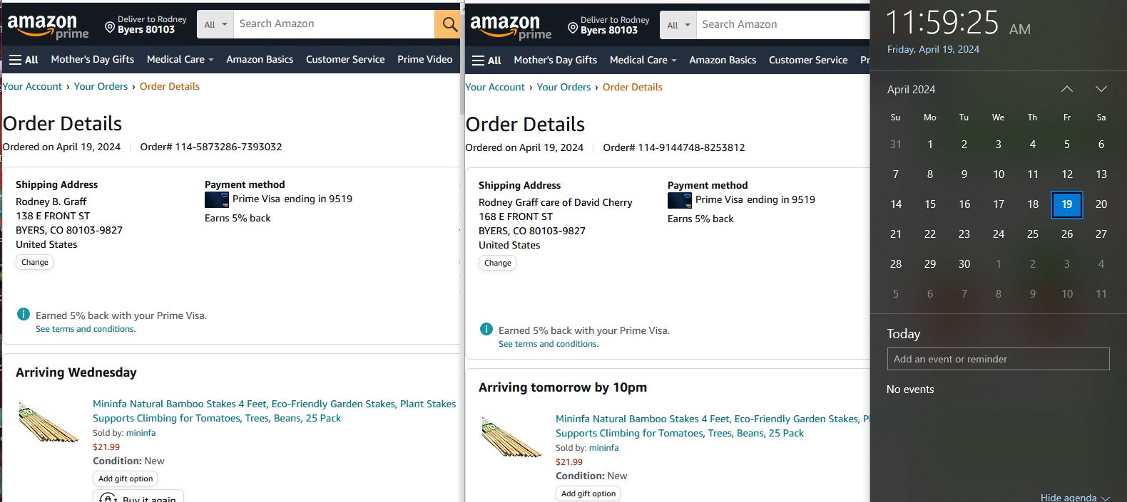This screenshot has height=502, width=1127.
Task: Open the hamburger All menu in right window
Action: coord(486,61)
